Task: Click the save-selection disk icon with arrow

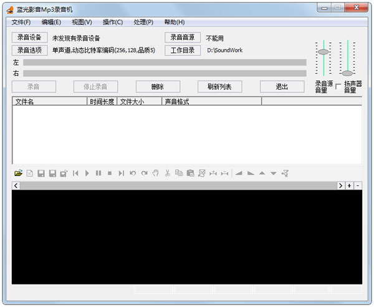Action: pyautogui.click(x=64, y=173)
